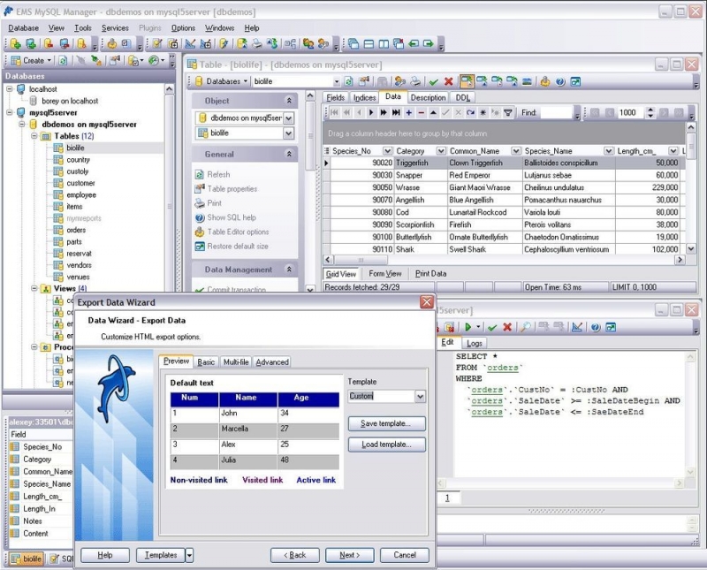Click the Find input field
707x570 pixels.
[x=556, y=113]
